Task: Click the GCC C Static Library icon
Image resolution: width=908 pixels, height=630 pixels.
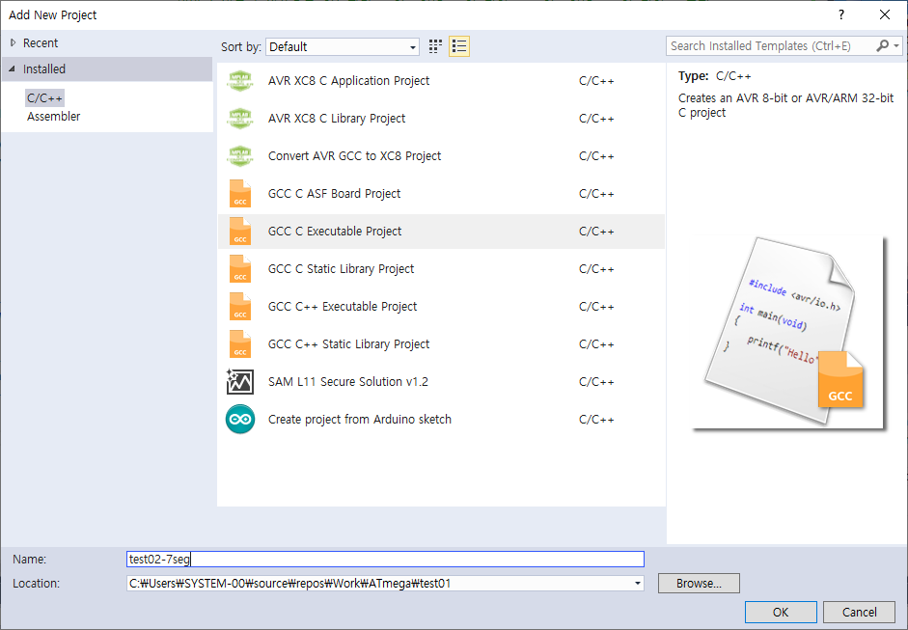Action: tap(240, 268)
